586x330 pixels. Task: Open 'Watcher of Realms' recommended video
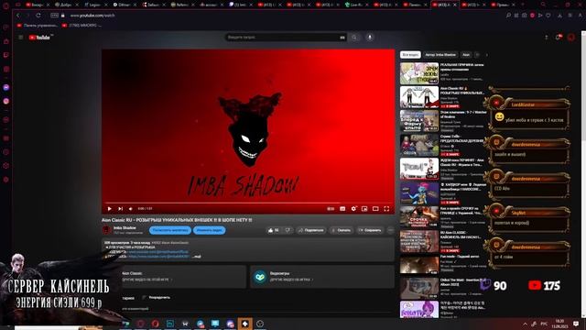point(419,121)
